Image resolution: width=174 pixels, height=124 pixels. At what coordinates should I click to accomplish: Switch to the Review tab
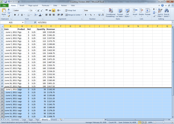coord(64,5)
